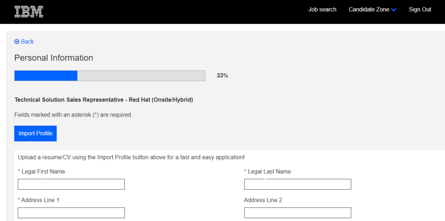Click the Address Line 2 label
Screen dimensions: 445x221
click(263, 200)
